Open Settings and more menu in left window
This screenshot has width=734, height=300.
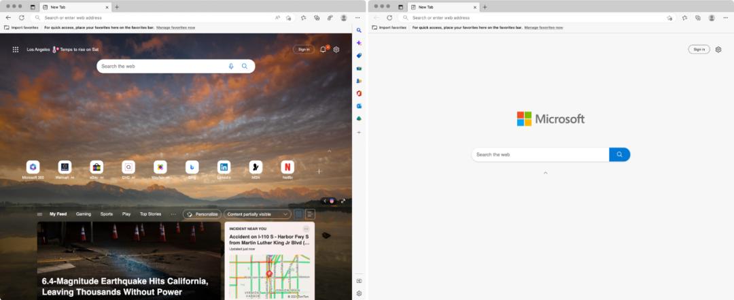[357, 18]
